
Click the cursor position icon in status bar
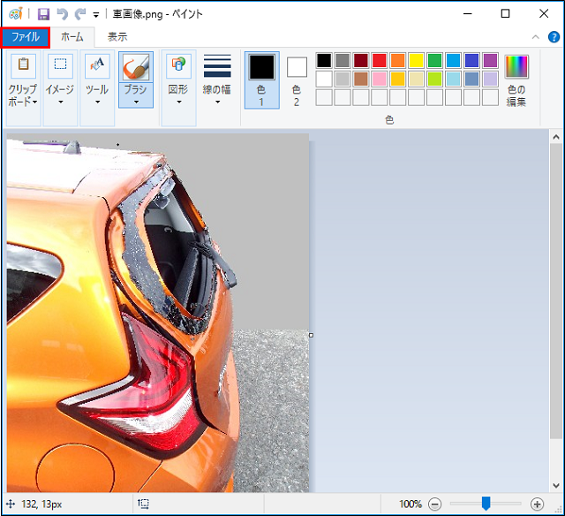pos(11,504)
